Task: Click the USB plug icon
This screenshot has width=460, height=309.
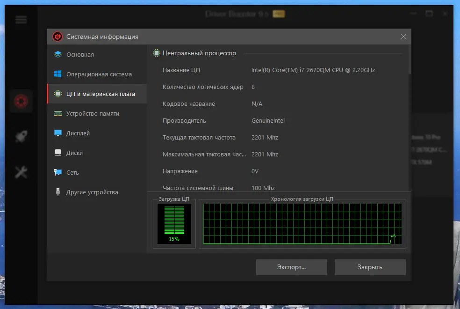Action: point(58,192)
